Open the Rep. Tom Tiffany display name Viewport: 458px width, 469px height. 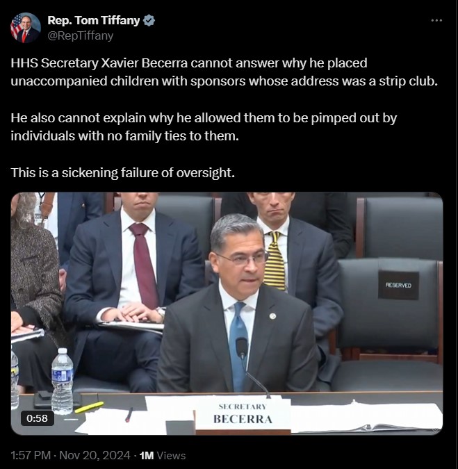tap(94, 20)
